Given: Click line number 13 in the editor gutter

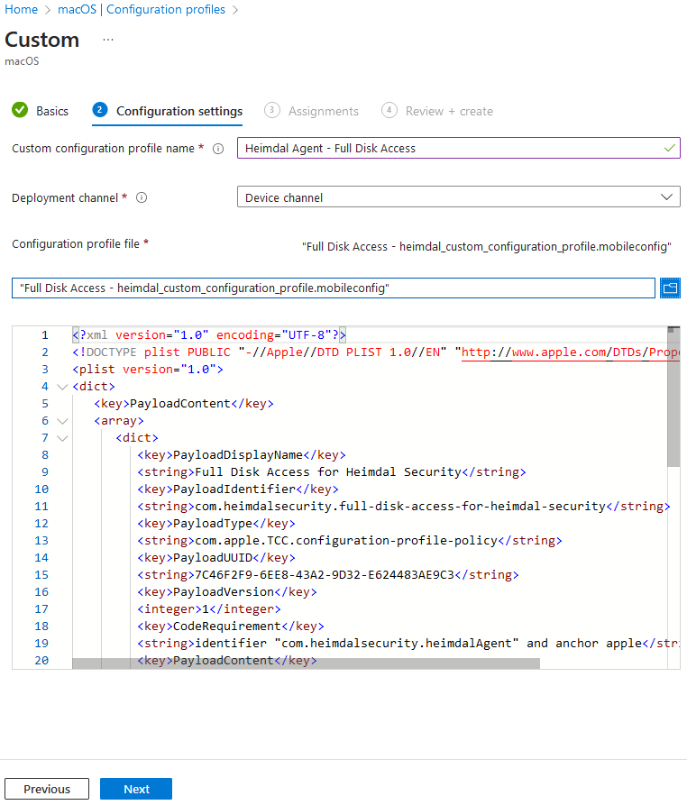Looking at the screenshot, I should 41,541.
